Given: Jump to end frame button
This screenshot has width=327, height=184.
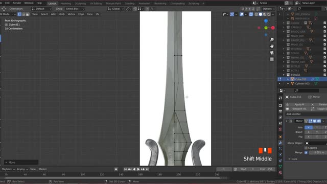Looking at the screenshot, I should click(x=147, y=169).
